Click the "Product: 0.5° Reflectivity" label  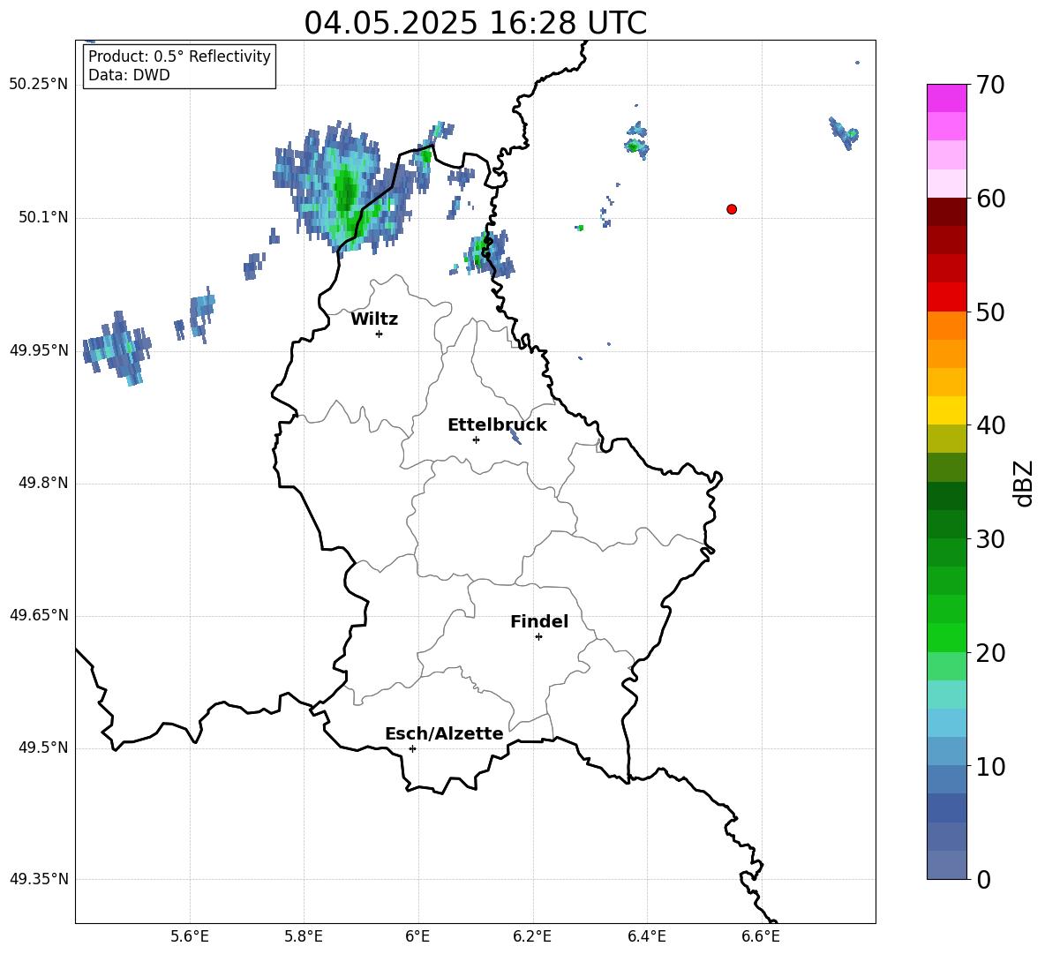click(179, 56)
